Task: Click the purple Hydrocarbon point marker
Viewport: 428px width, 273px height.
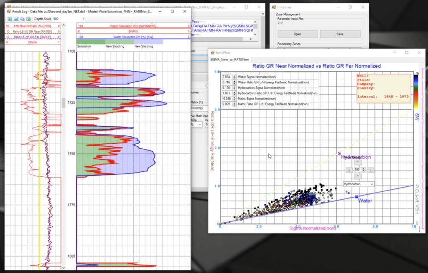Action: 339,153
